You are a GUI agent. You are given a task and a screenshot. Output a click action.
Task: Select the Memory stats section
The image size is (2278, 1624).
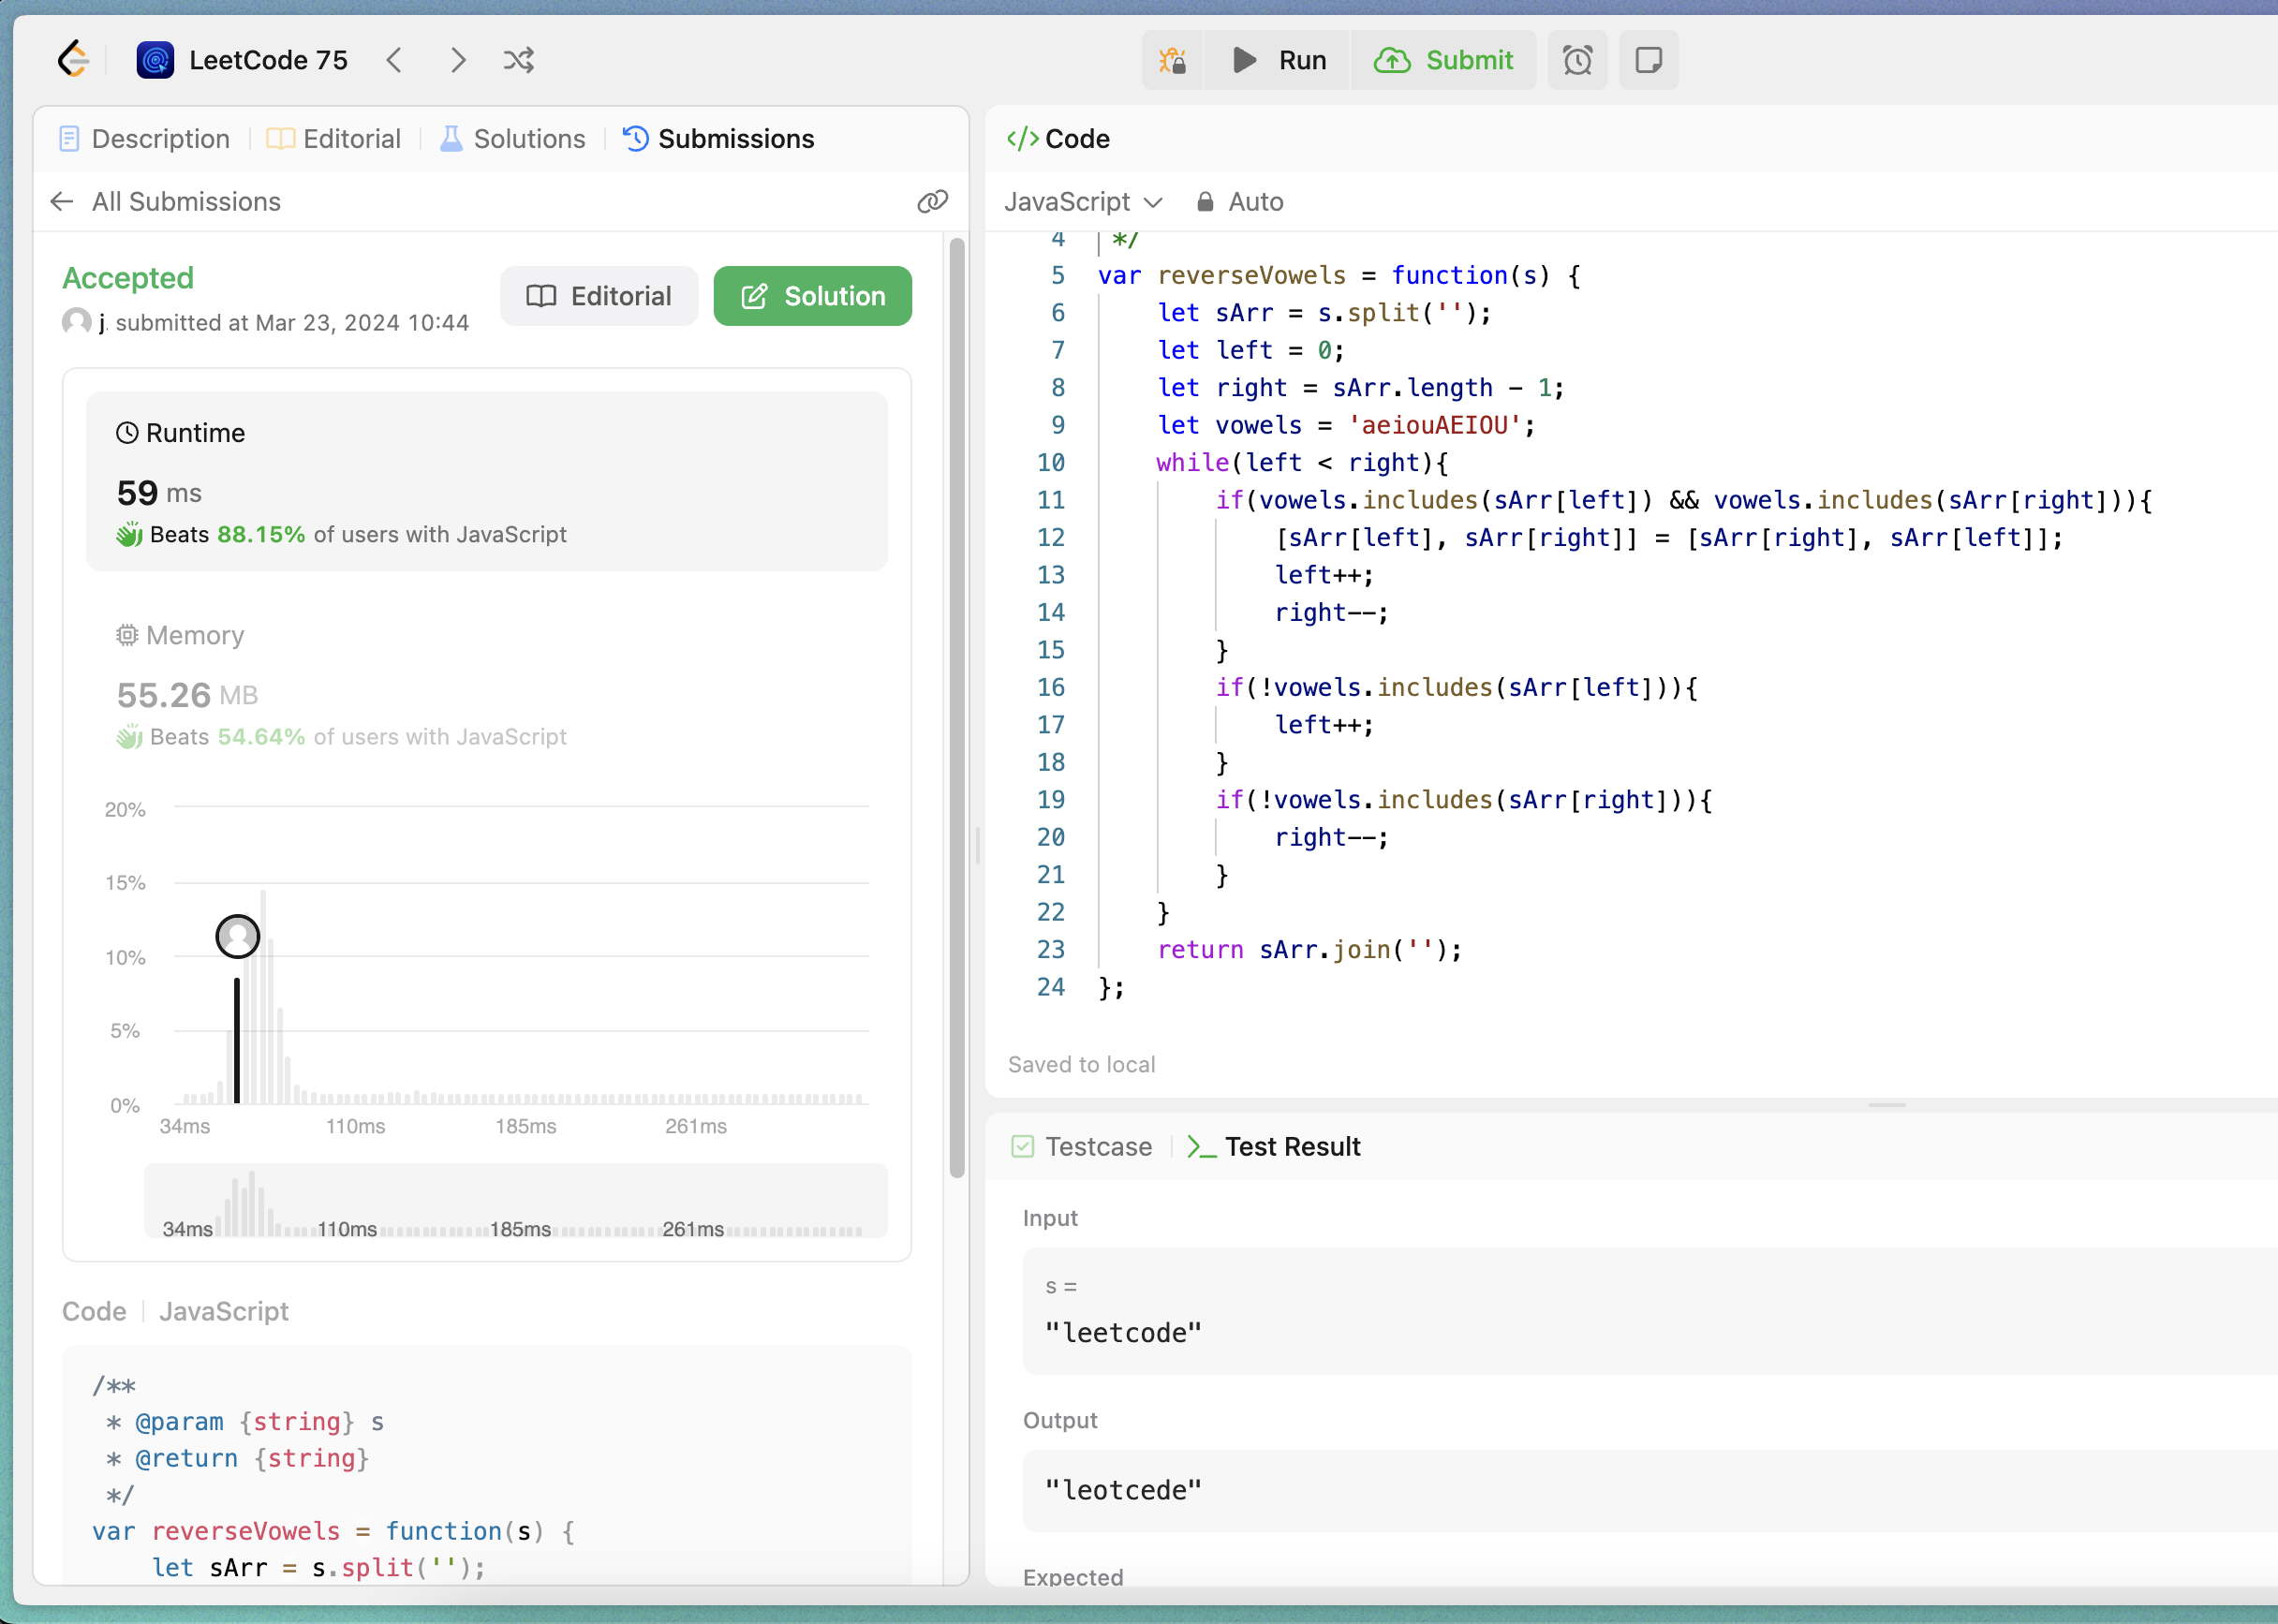click(x=487, y=685)
